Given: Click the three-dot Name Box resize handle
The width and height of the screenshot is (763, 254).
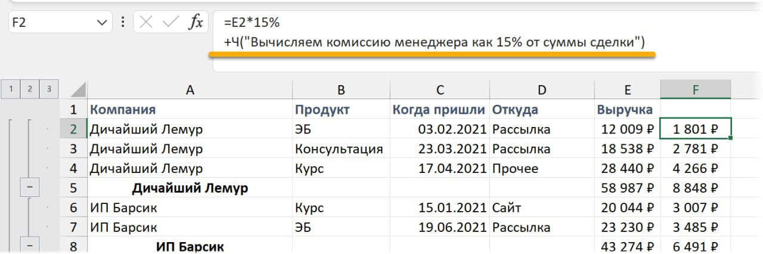Looking at the screenshot, I should [123, 23].
